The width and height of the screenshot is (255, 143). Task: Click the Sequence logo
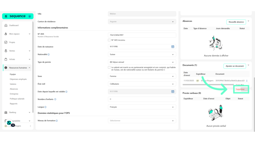point(15,16)
